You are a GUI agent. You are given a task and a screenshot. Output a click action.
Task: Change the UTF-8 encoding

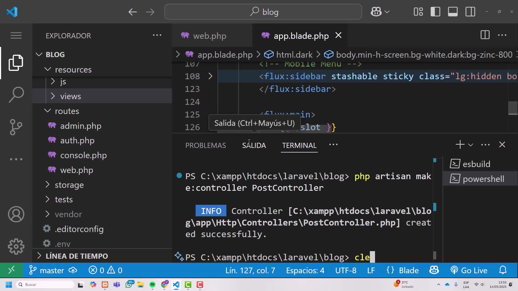(x=346, y=270)
